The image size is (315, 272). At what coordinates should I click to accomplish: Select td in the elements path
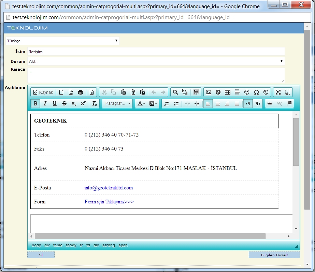point(88,245)
